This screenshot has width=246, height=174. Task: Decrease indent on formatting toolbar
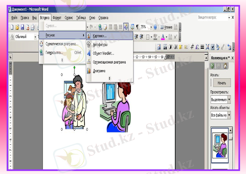click(136, 37)
